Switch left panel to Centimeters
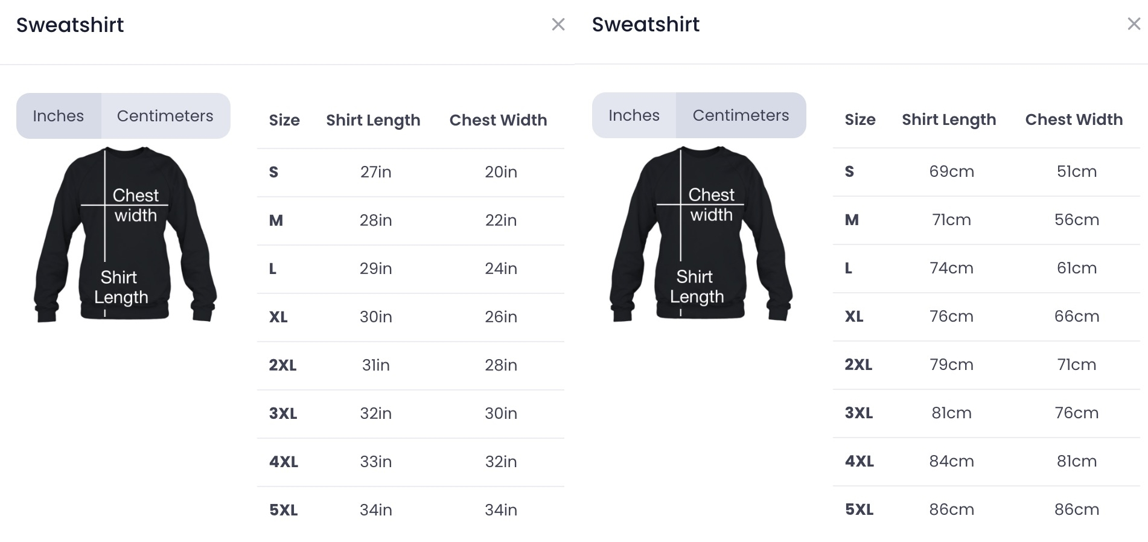Viewport: 1148px width, 542px height. pyautogui.click(x=165, y=116)
